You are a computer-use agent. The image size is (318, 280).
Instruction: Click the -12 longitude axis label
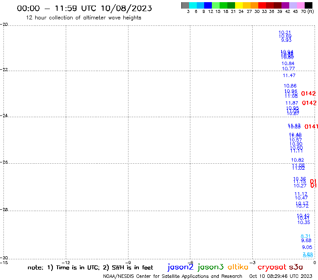[x=66, y=262]
